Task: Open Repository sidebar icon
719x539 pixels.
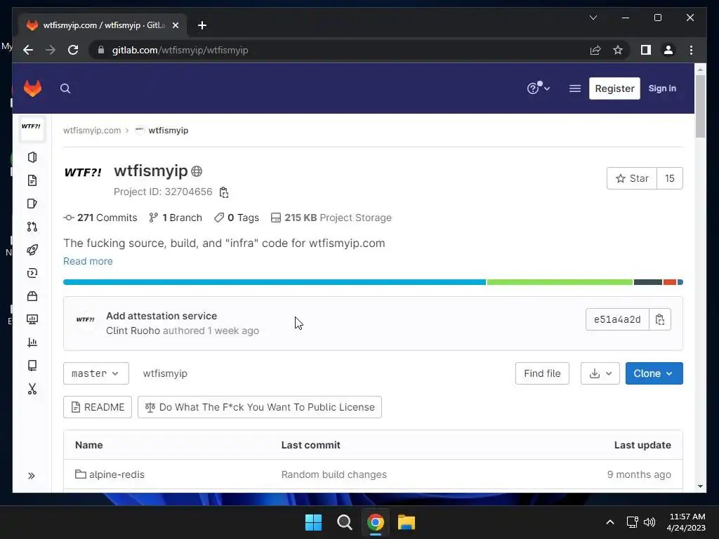Action: pos(32,180)
